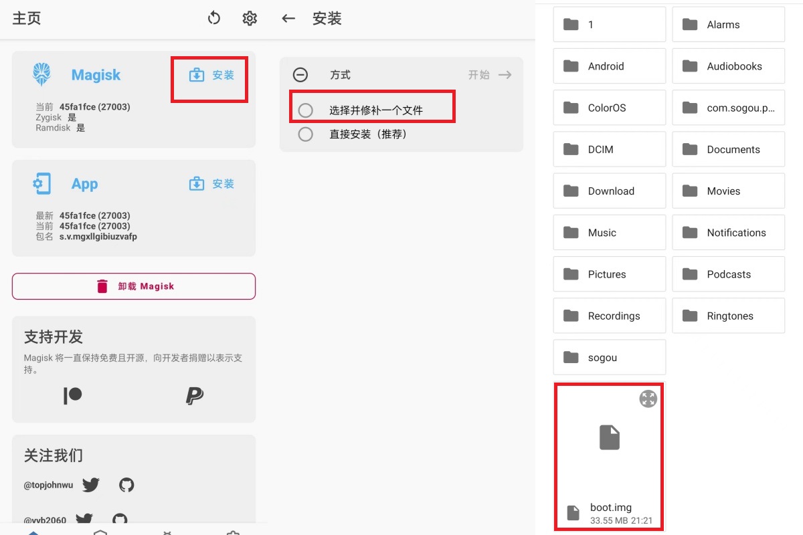This screenshot has height=535, width=803.
Task: Open the Download folder
Action: pyautogui.click(x=610, y=191)
